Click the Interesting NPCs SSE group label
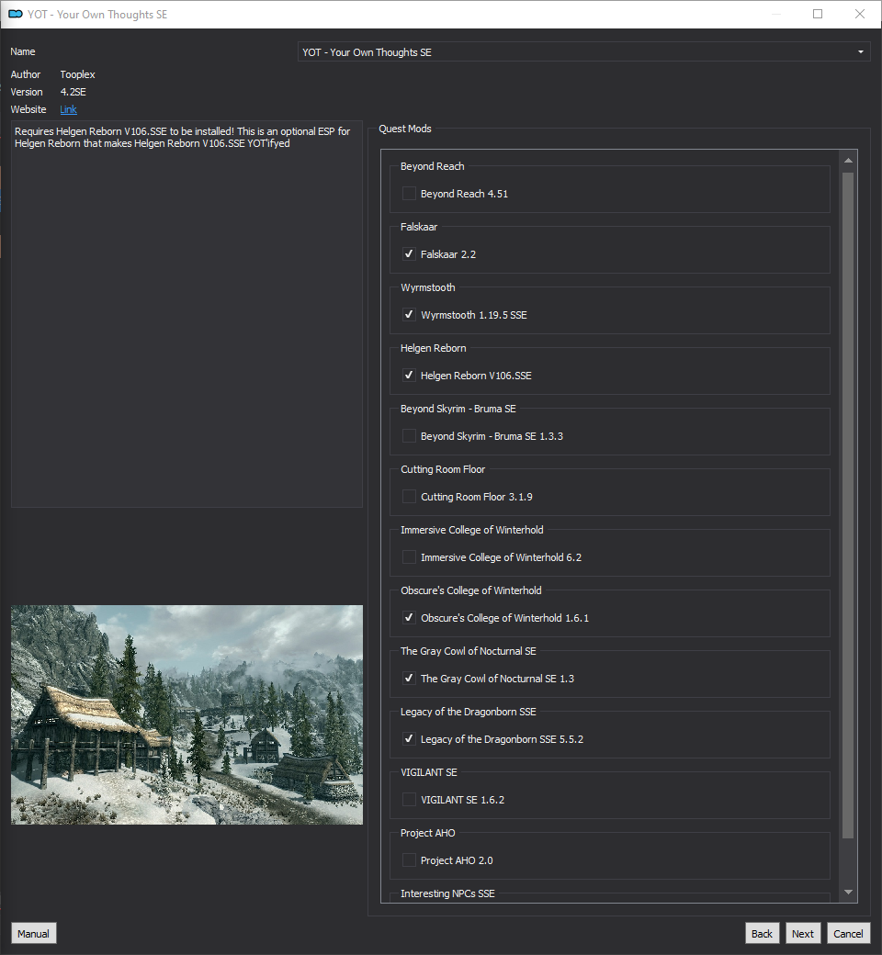 coord(447,893)
